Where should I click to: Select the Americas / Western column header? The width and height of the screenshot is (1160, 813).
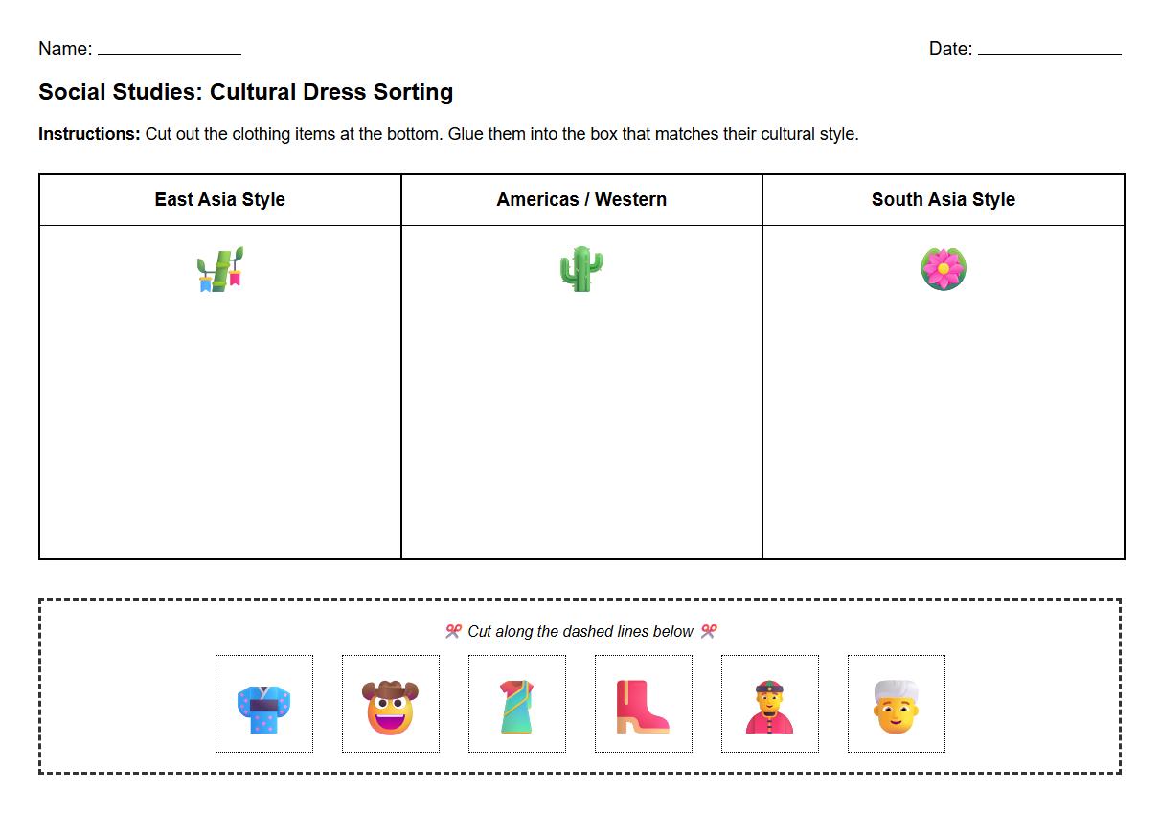(x=580, y=199)
